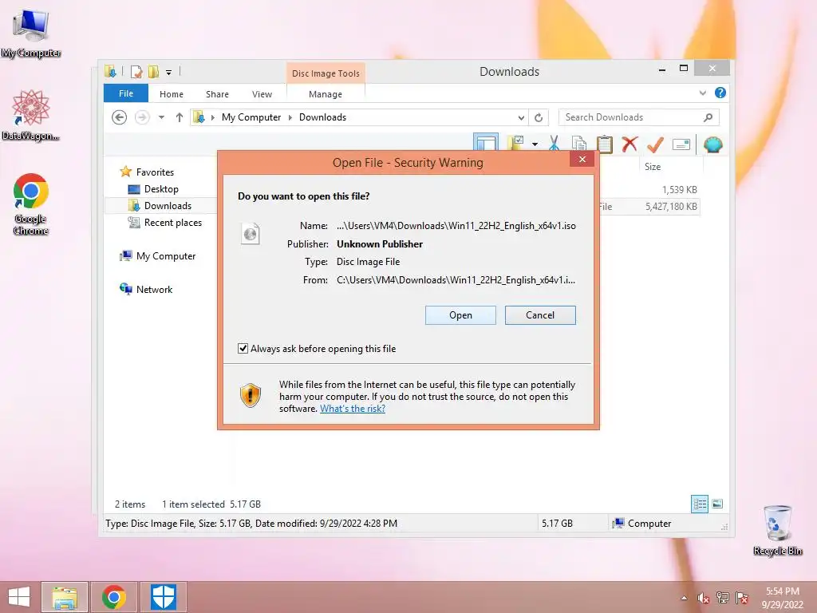This screenshot has height=613, width=817.
Task: Switch to the Share ribbon tab
Action: (217, 94)
